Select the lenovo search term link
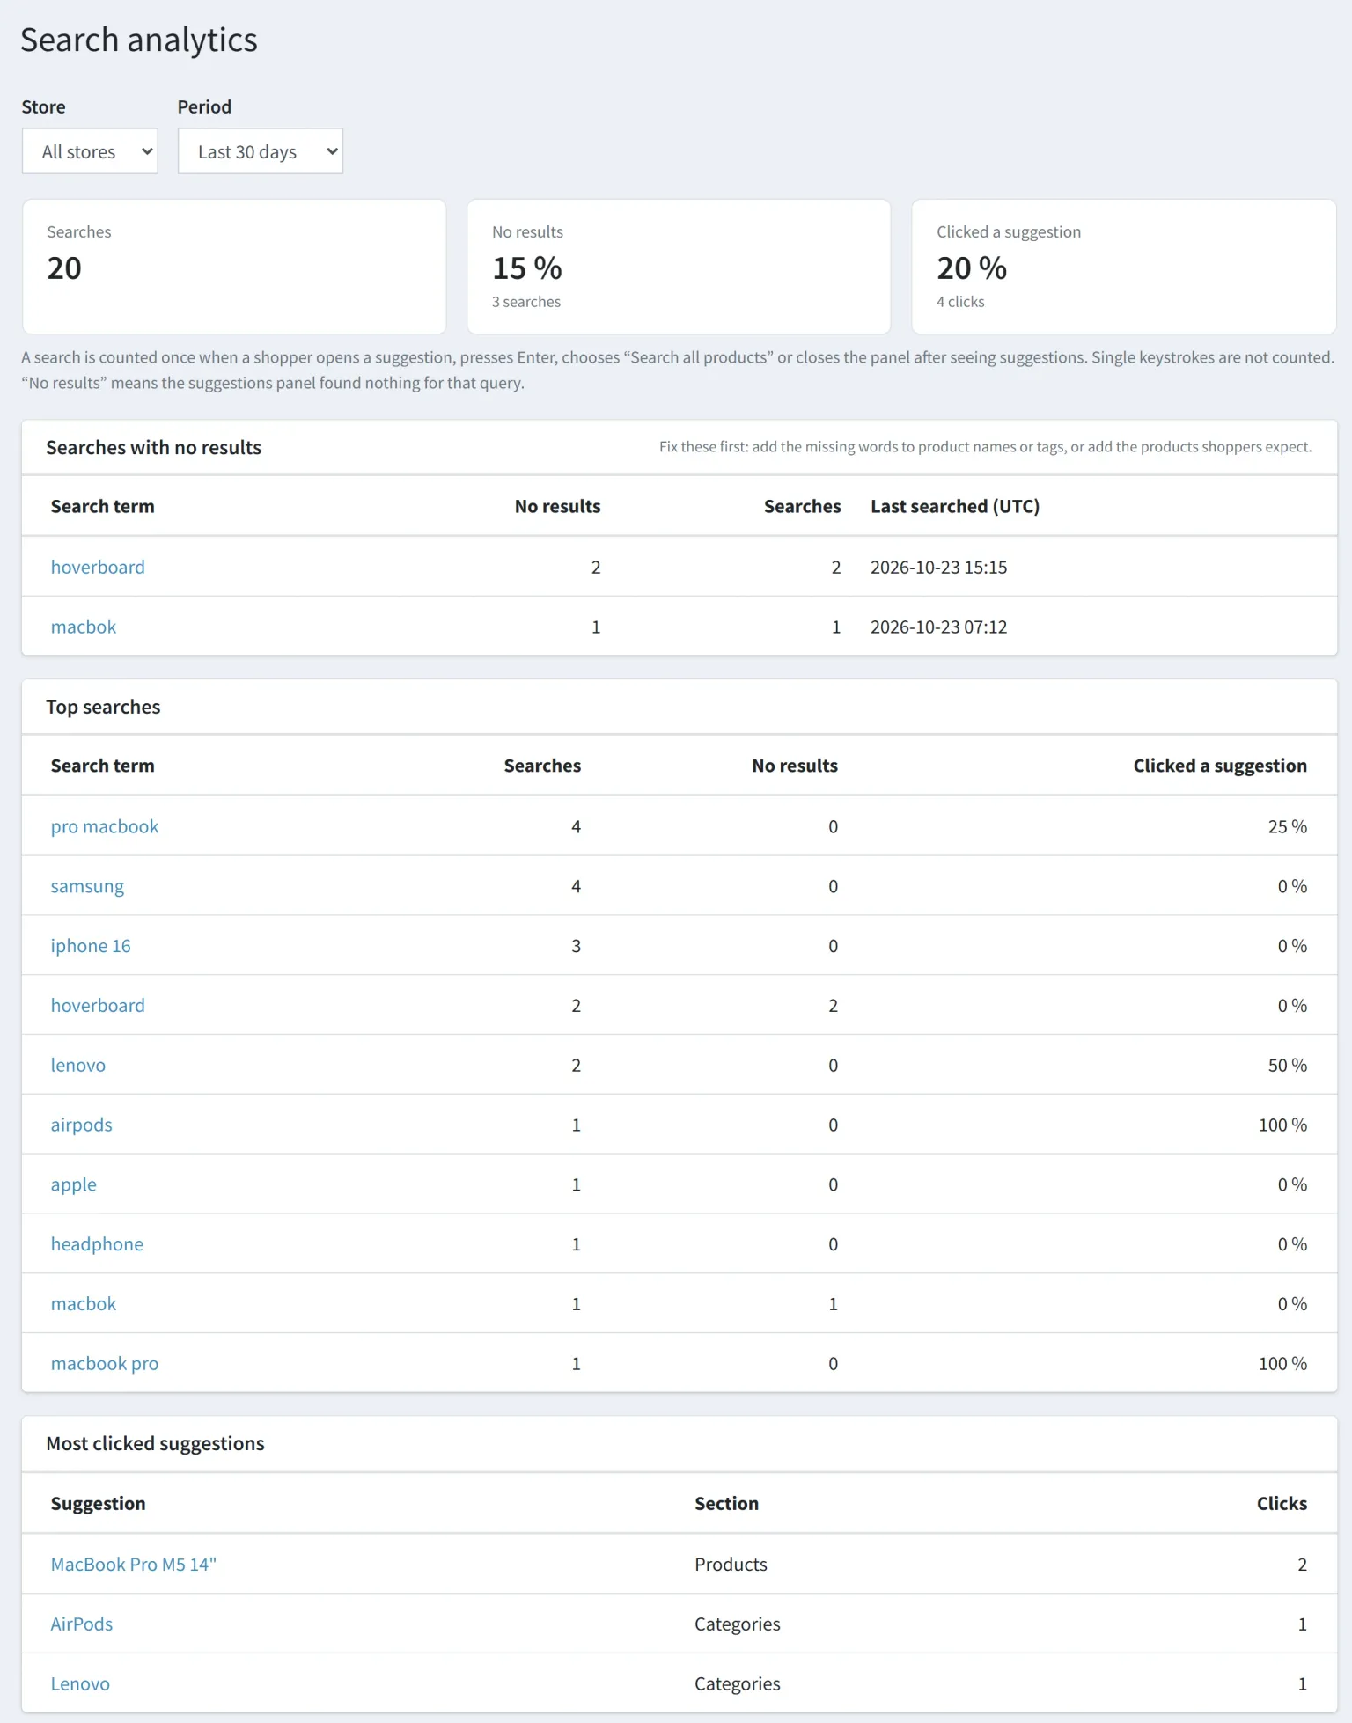This screenshot has height=1723, width=1352. pos(78,1066)
